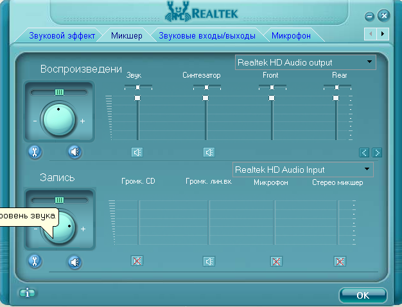Expand Realtek HD Audio Input dropdown
This screenshot has height=307, width=402.
(367, 170)
